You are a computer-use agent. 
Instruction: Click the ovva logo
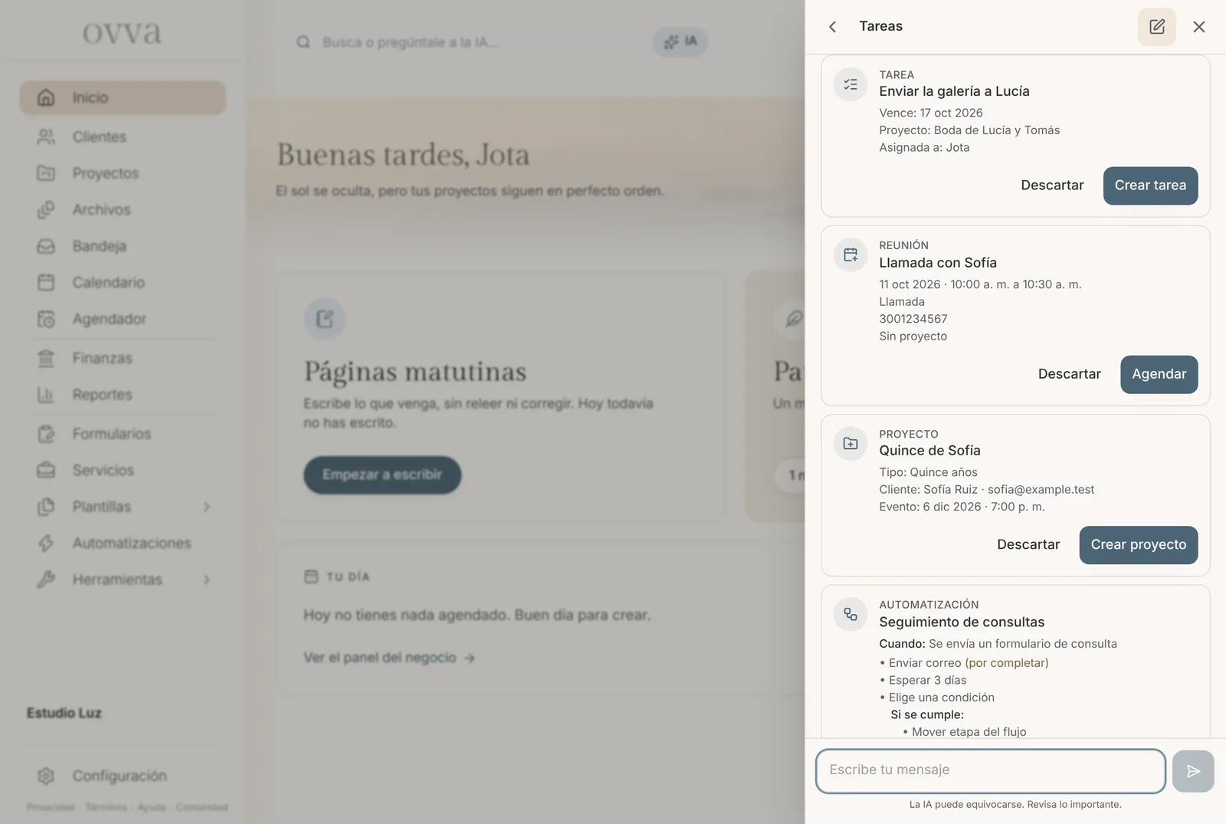click(122, 32)
